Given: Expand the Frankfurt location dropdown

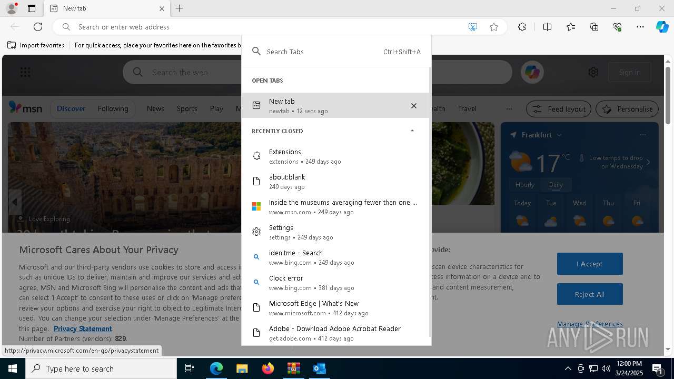Looking at the screenshot, I should pos(559,135).
